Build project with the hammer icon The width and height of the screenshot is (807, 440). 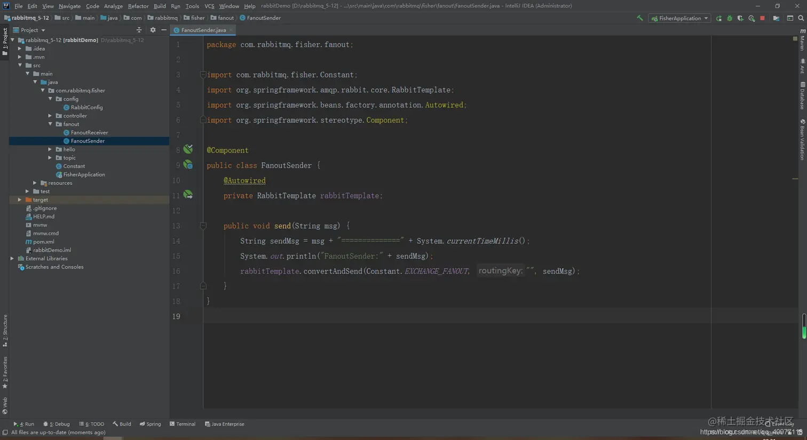pyautogui.click(x=639, y=18)
